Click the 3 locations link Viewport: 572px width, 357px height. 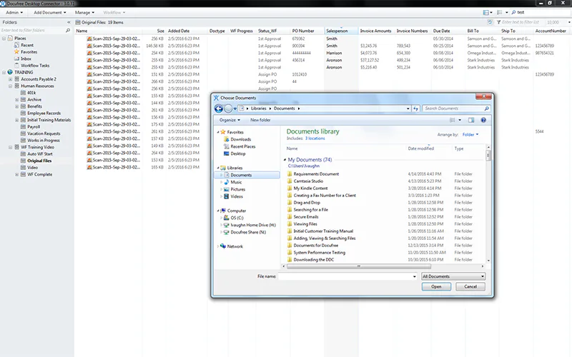(315, 139)
